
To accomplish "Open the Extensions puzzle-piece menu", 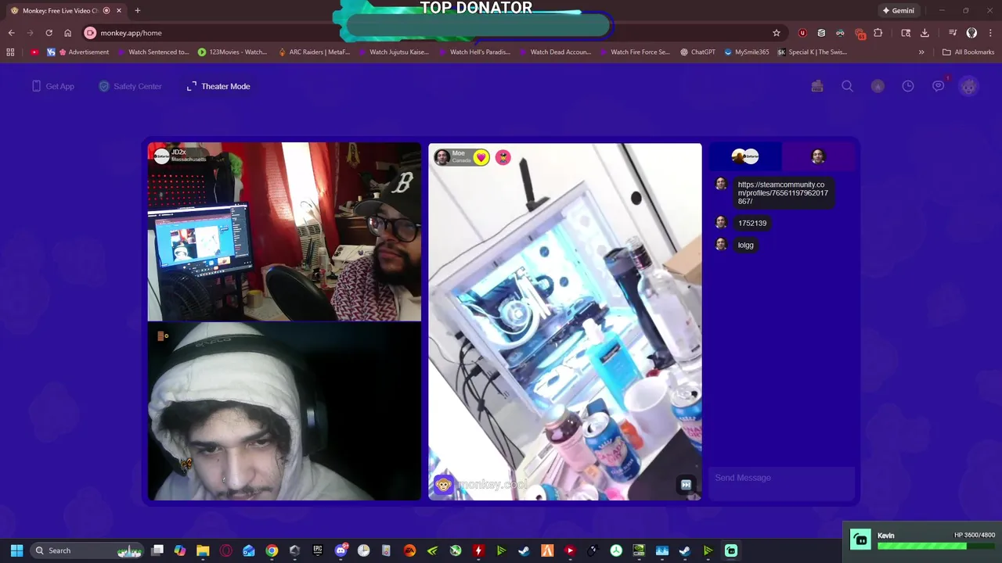I will click(x=878, y=33).
